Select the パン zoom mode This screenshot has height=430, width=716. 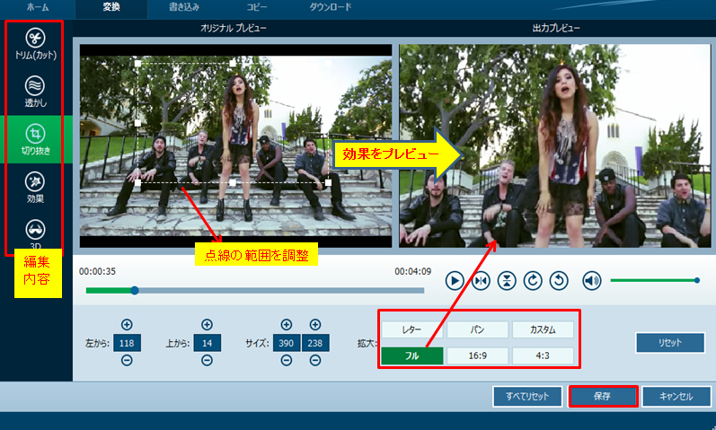coord(477,329)
